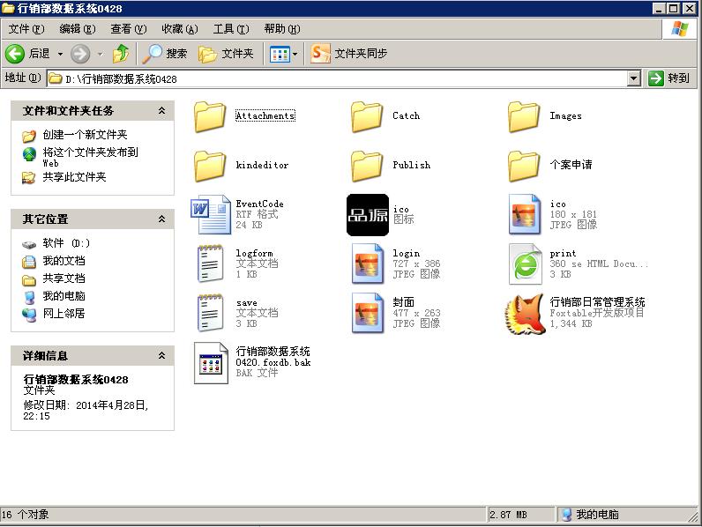Click the Attachments folder name label

[265, 115]
